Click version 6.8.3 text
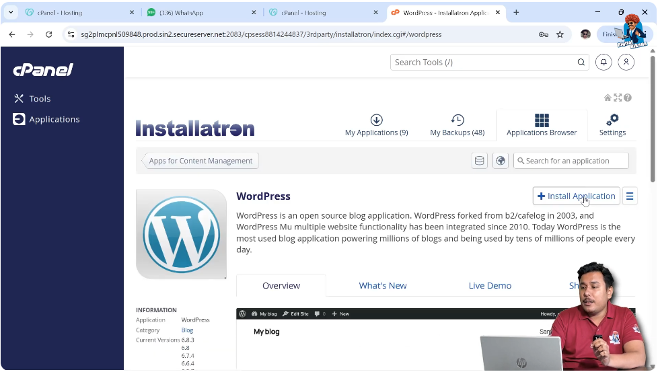Viewport: 658px width, 372px height. click(188, 340)
